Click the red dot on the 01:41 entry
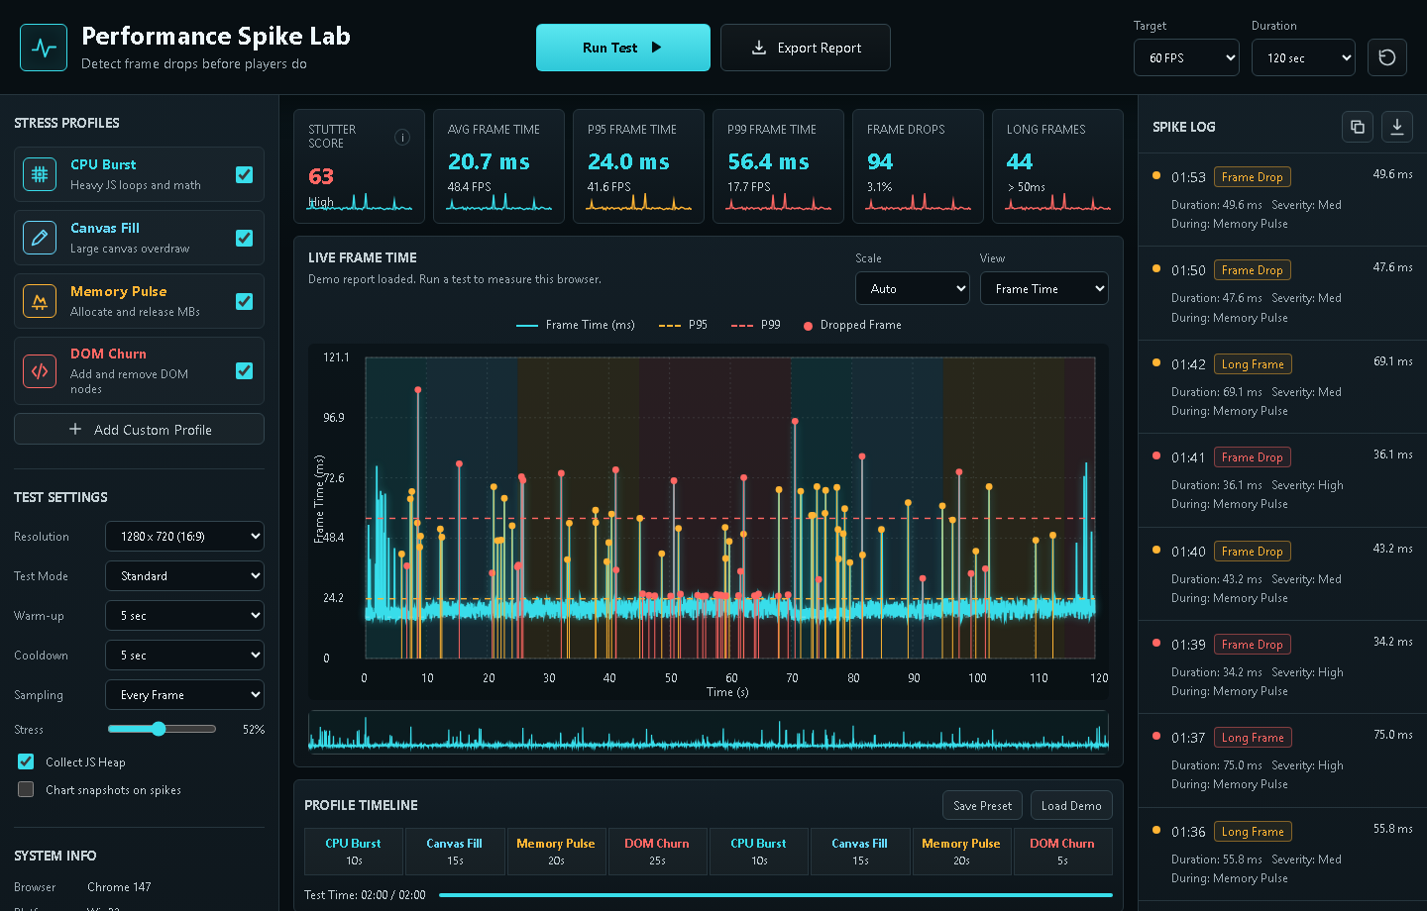This screenshot has height=911, width=1427. (1156, 456)
